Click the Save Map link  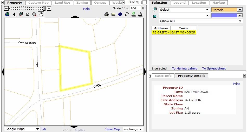pos(113,129)
